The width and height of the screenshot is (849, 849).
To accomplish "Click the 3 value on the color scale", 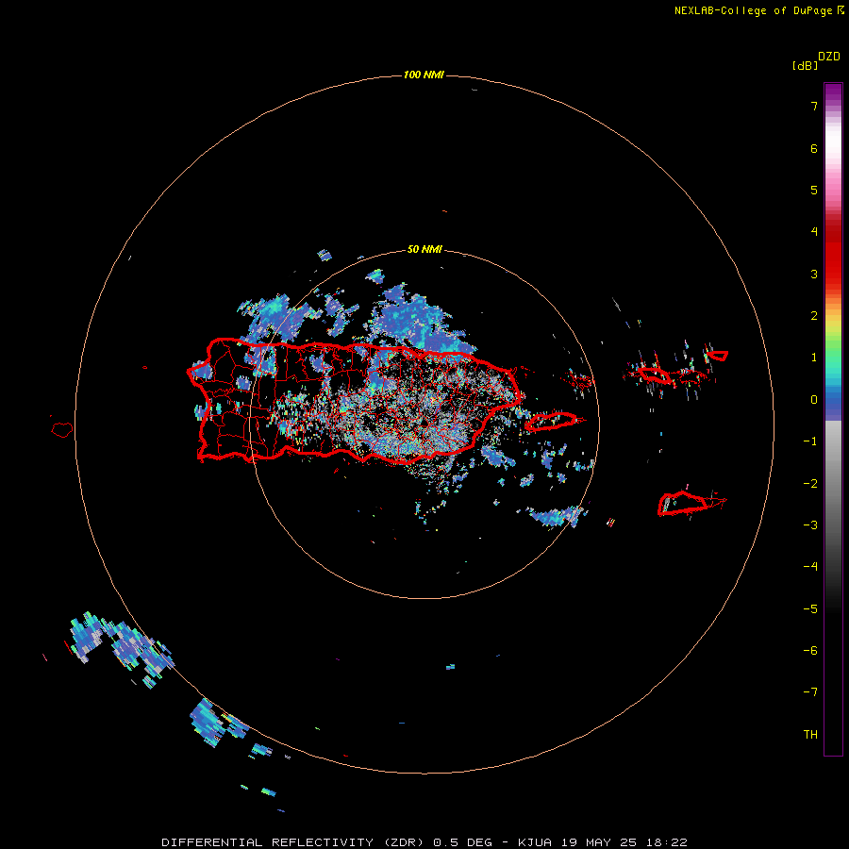I will [x=814, y=274].
